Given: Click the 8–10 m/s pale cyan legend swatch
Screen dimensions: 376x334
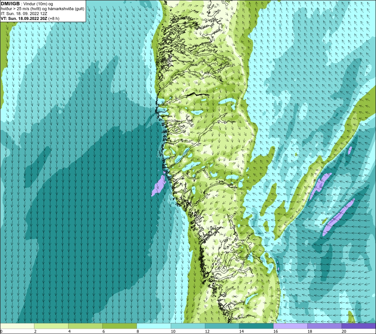Looking at the screenshot, I should click(x=154, y=326).
